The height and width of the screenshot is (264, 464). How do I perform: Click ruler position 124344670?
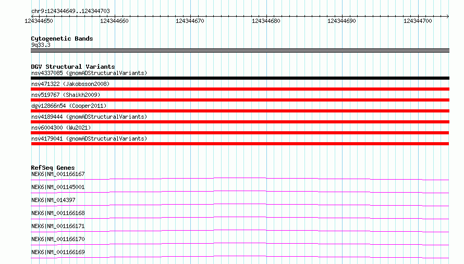click(x=190, y=21)
